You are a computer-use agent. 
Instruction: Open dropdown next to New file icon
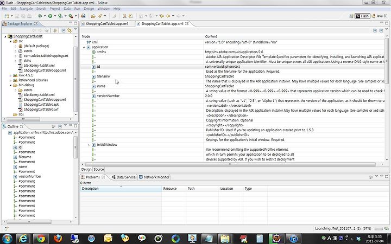click(x=12, y=16)
